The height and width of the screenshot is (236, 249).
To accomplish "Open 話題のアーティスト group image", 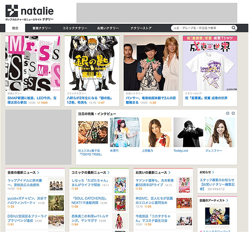I will point(217,216).
